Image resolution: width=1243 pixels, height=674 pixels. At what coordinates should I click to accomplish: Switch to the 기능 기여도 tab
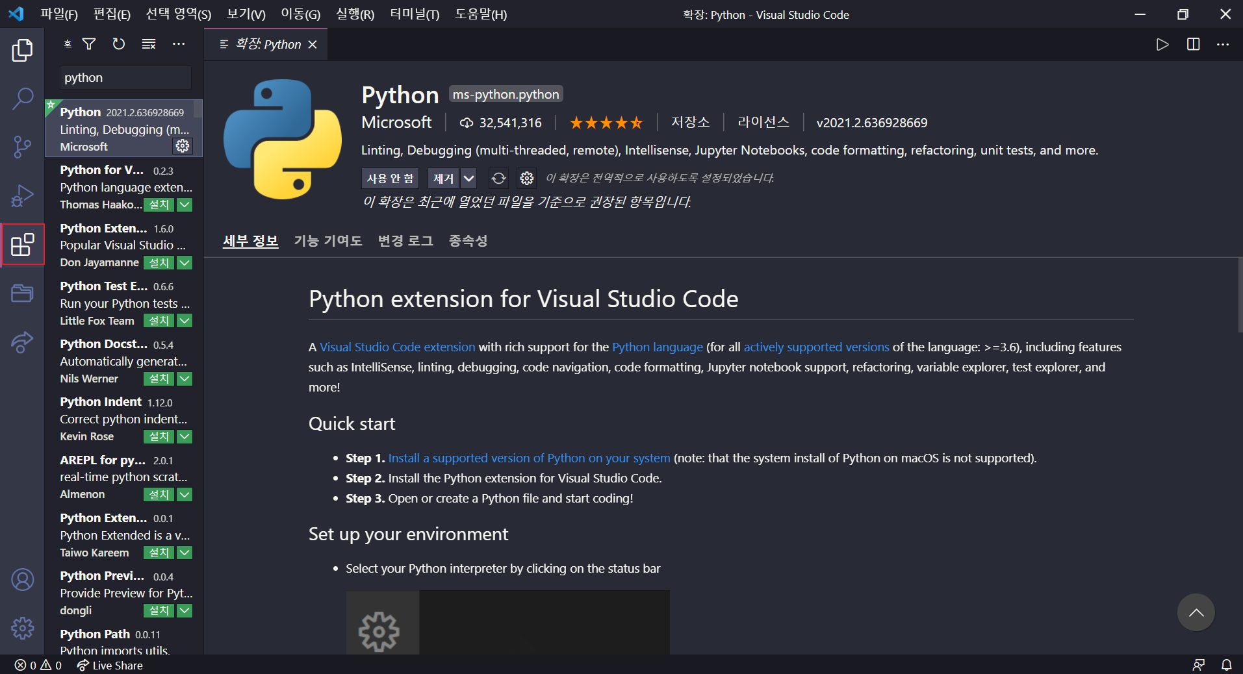pyautogui.click(x=328, y=241)
